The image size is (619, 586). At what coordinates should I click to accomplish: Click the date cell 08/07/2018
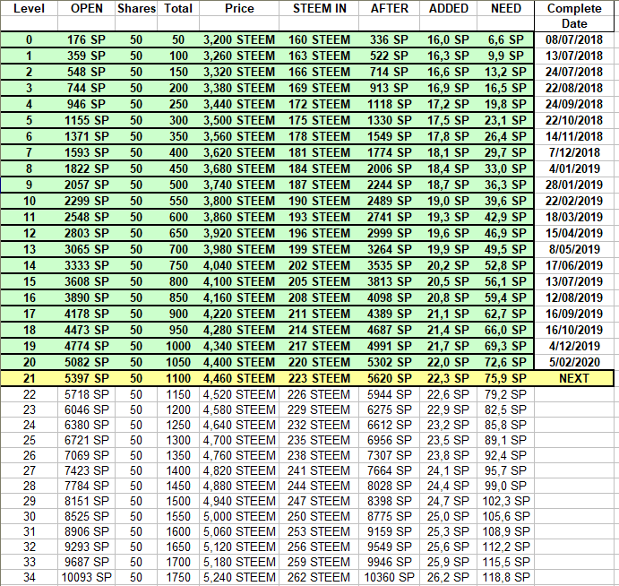574,40
